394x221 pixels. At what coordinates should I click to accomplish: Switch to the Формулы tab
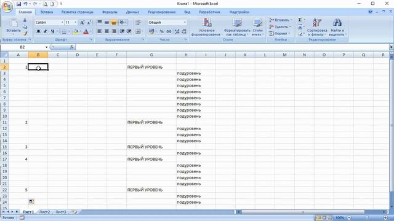tap(110, 12)
